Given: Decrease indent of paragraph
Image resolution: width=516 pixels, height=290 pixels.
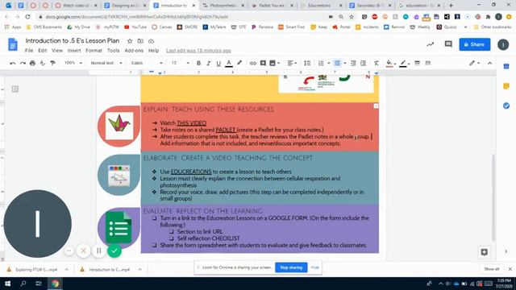Looking at the screenshot, I should (353, 63).
